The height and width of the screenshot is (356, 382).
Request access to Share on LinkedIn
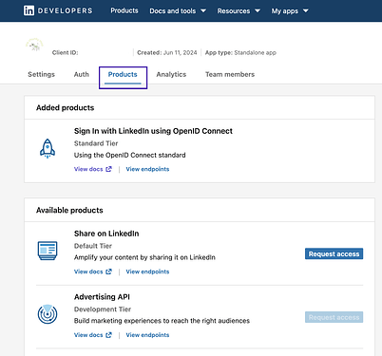pyautogui.click(x=334, y=253)
